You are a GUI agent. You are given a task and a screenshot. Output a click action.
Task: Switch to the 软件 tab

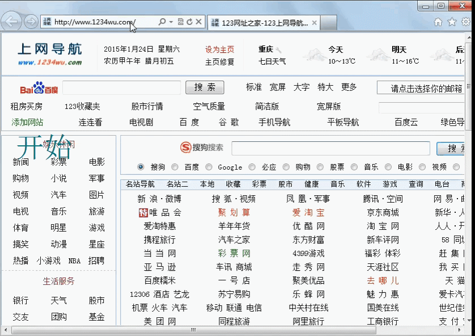(x=364, y=184)
